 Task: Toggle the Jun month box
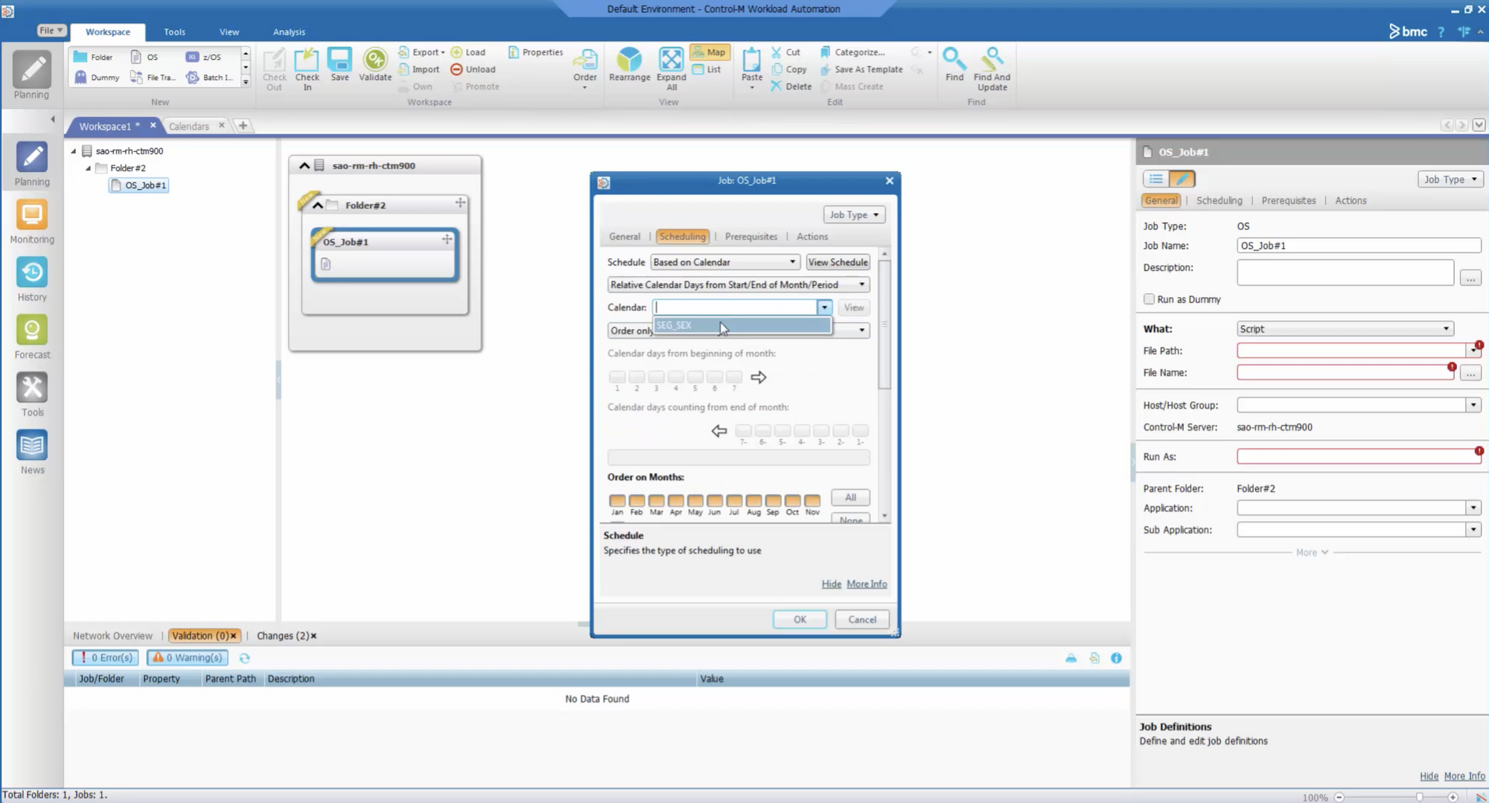point(715,501)
